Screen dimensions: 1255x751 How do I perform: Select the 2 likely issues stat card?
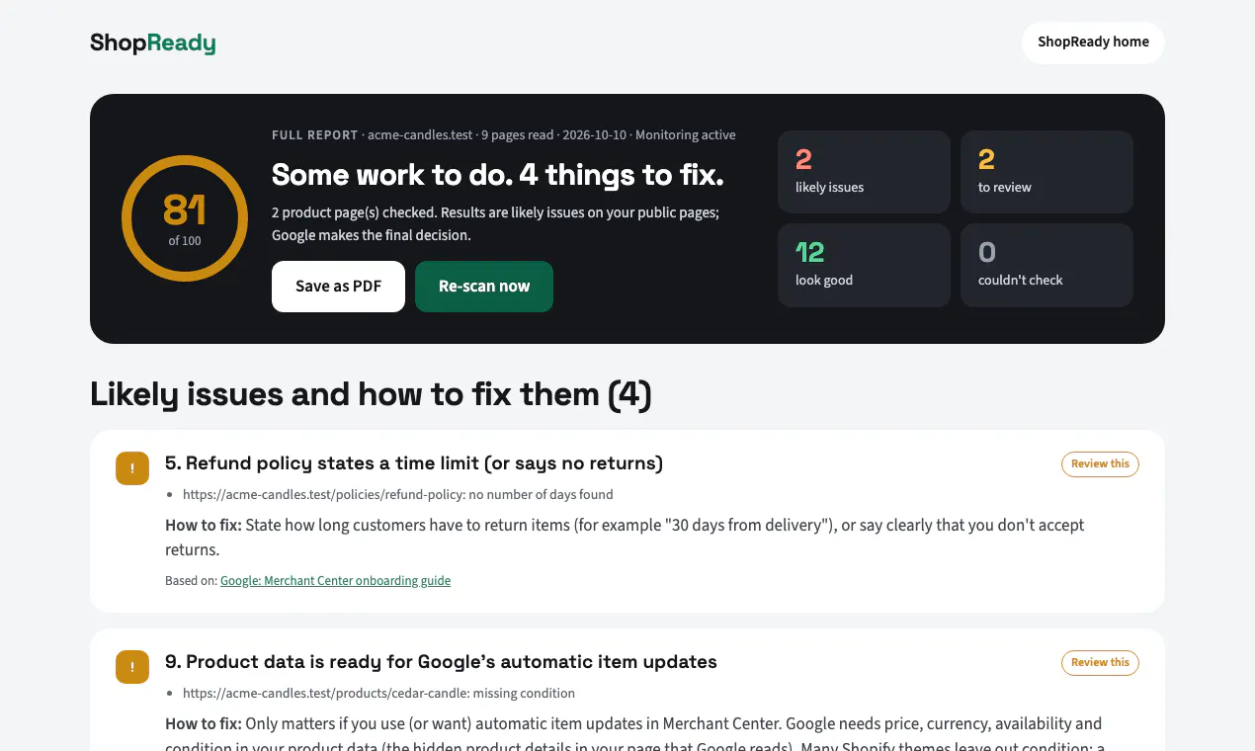click(x=864, y=172)
